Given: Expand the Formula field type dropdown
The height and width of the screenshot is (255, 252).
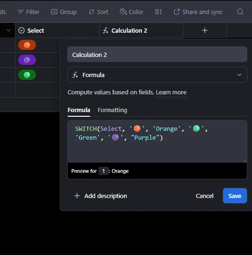Looking at the screenshot, I should pos(157,75).
